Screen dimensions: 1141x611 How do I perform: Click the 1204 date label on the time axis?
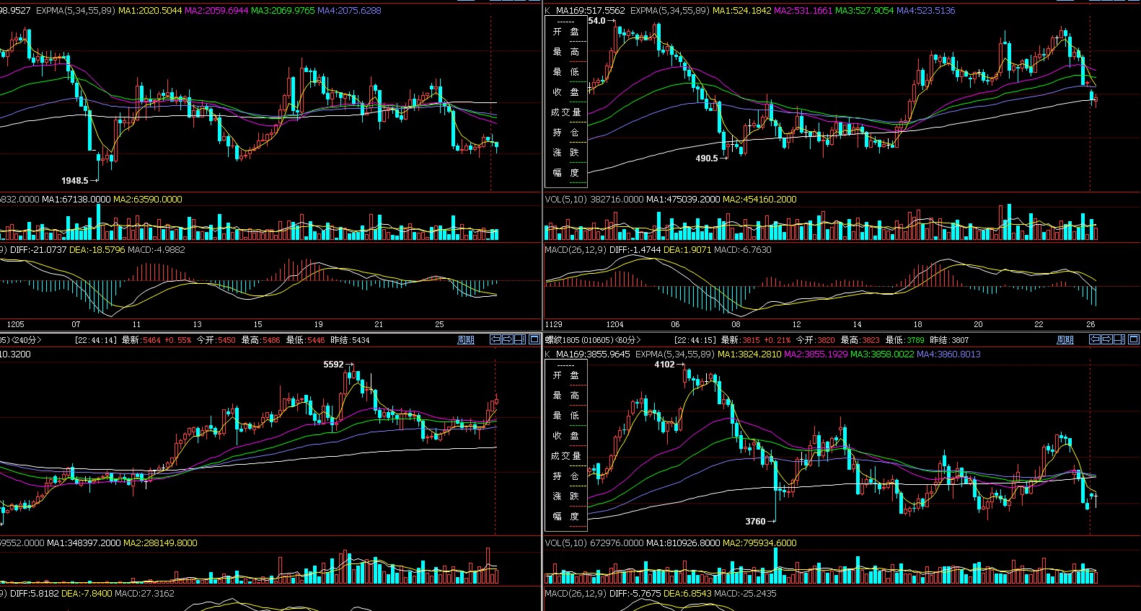[x=614, y=324]
